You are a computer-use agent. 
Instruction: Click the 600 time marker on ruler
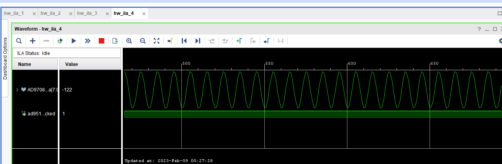pos(352,64)
